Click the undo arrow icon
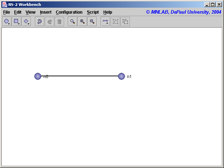This screenshot has height=168, width=224. coord(40,22)
